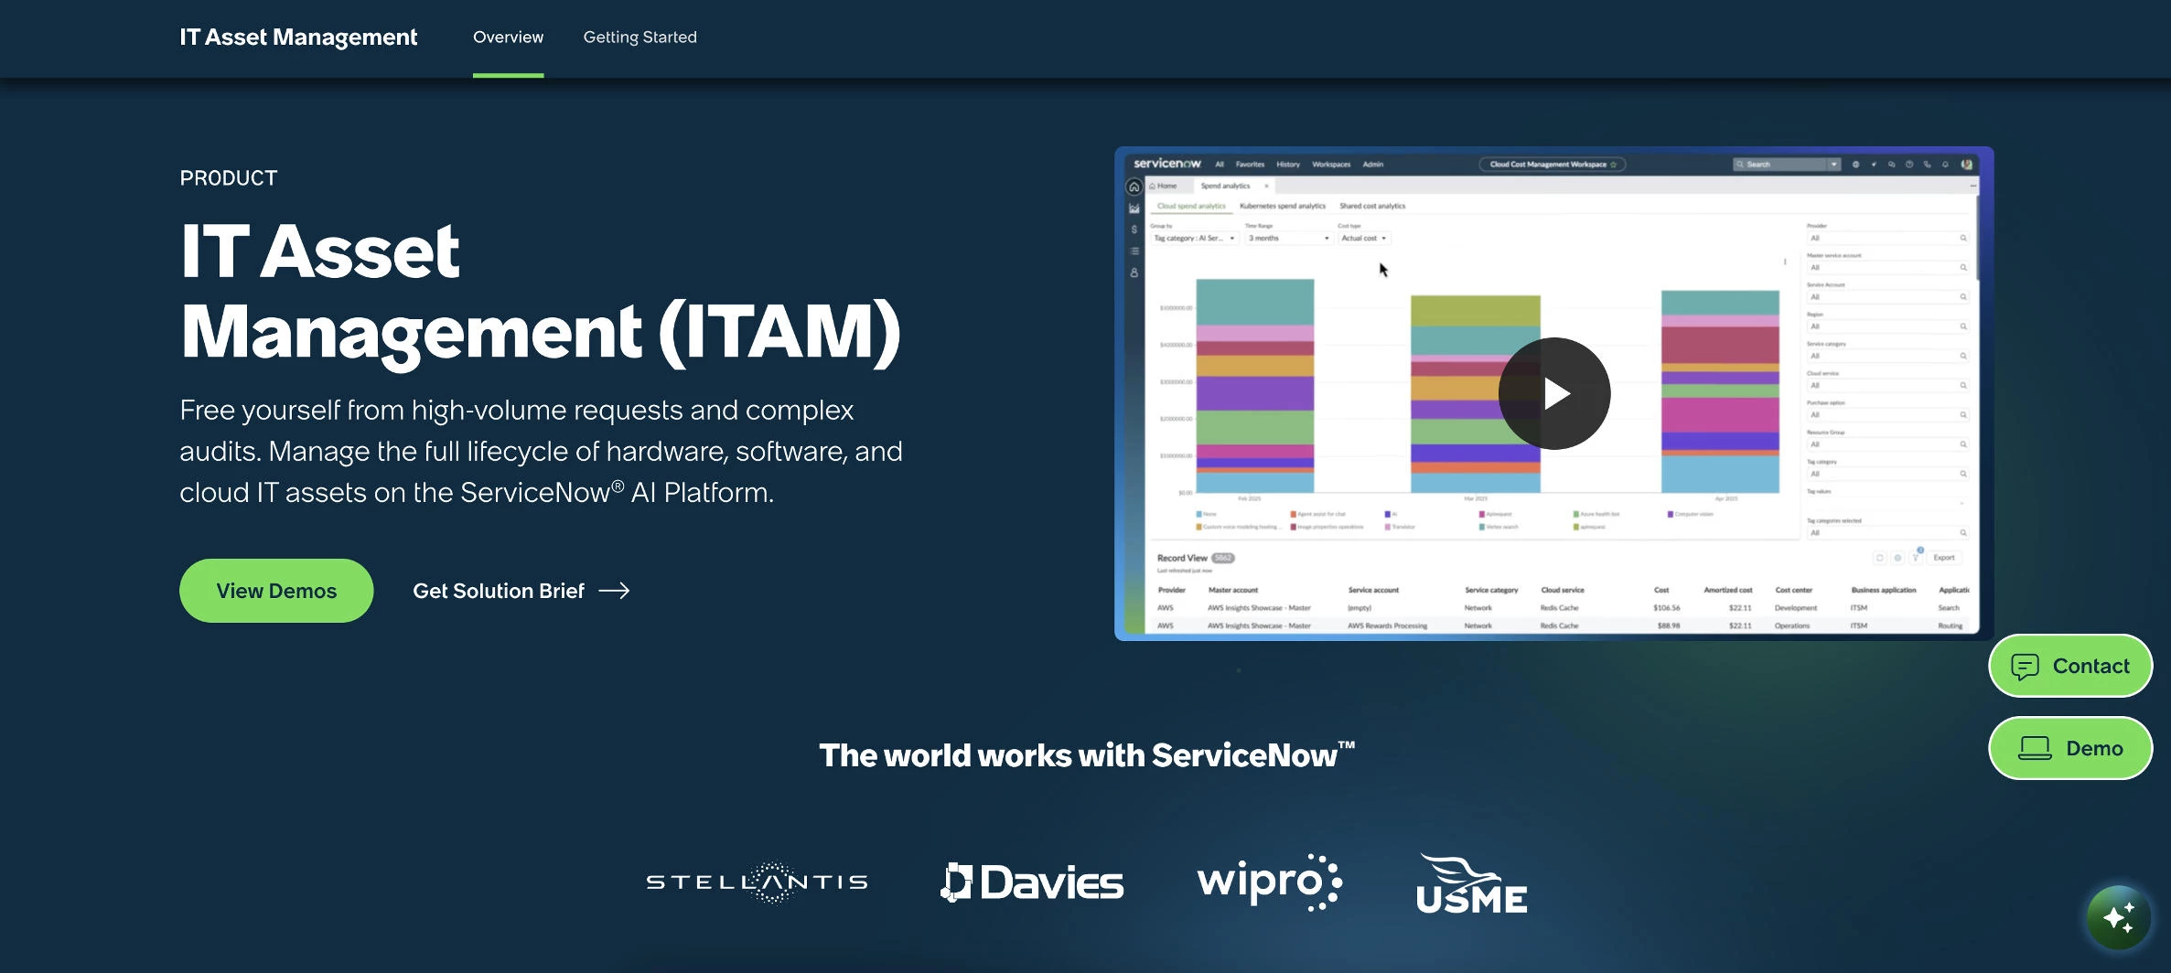Open the AI assistant sparkle icon
The image size is (2171, 973).
pos(2119,916)
